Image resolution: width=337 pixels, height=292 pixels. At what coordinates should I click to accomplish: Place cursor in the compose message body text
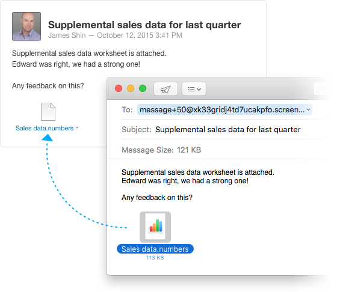point(198,184)
